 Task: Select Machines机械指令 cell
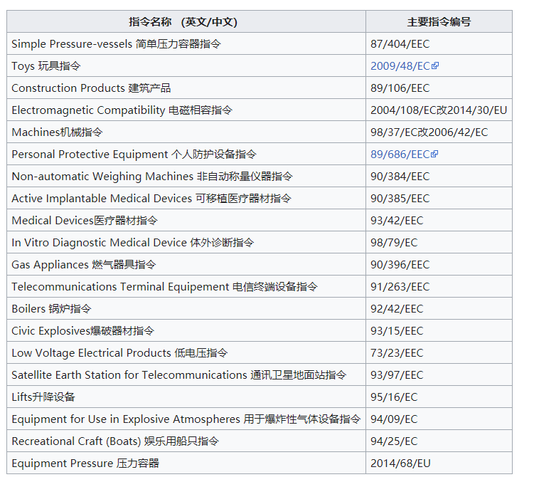pos(186,132)
